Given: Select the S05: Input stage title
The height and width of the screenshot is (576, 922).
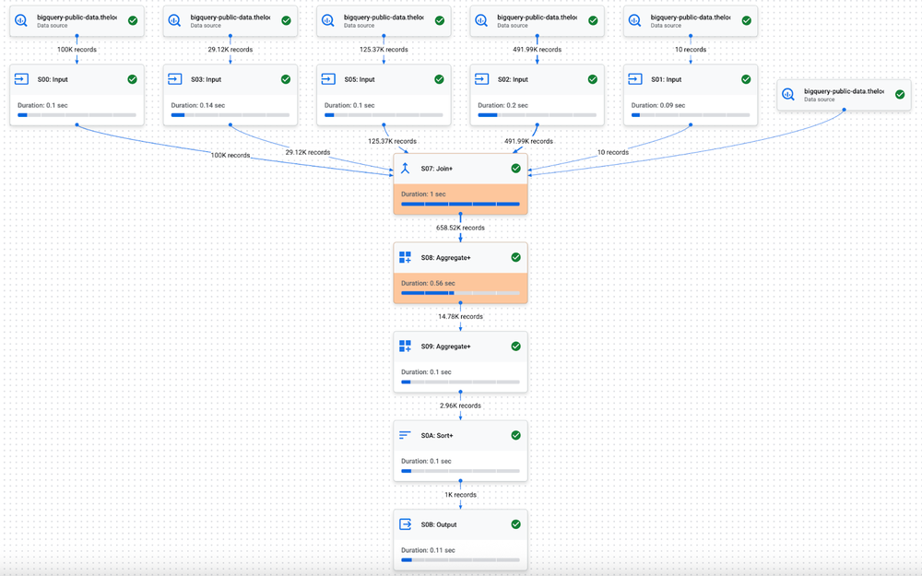Looking at the screenshot, I should point(360,79).
